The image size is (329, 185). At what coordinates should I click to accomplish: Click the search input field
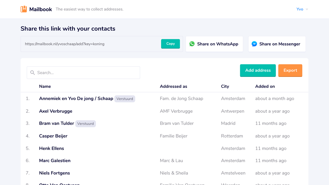tap(83, 72)
